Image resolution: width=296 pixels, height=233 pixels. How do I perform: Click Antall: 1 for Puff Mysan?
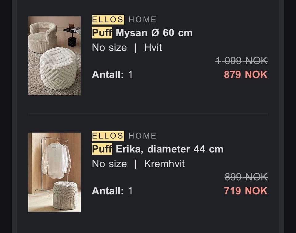pos(112,74)
